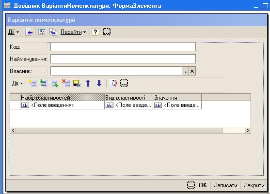Image resolution: width=270 pixels, height=194 pixels.
Task: Click the dotted placeholder icon in table toolbar
Action: [124, 83]
